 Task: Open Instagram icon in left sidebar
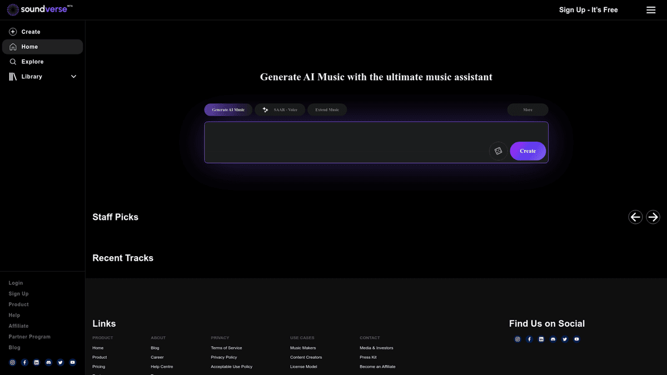13,362
